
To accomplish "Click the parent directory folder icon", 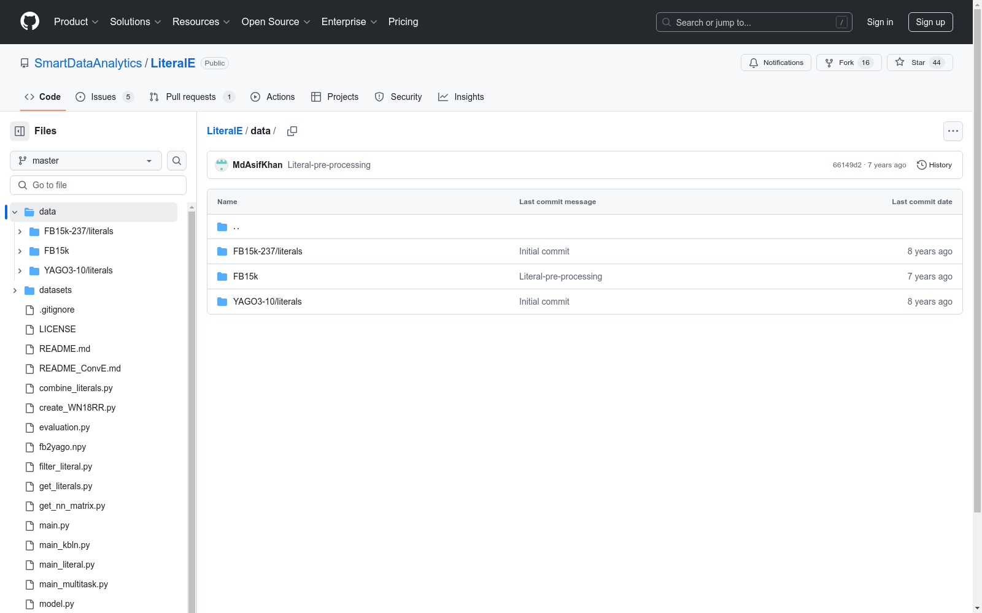I will tap(222, 227).
